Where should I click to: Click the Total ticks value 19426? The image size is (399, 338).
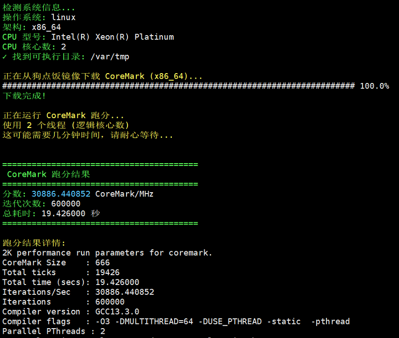[107, 272]
